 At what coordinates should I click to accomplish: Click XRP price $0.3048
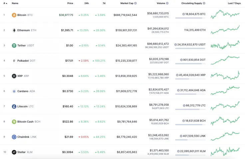point(68,76)
